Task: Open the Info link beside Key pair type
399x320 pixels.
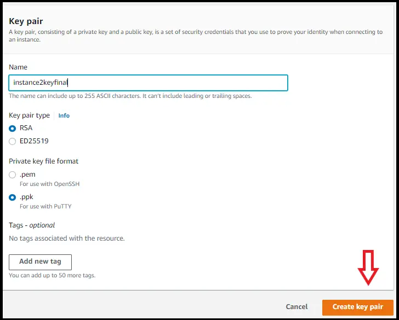Action: click(64, 115)
